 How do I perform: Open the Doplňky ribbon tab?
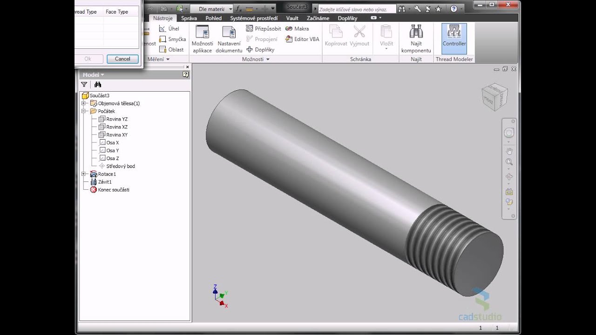click(347, 18)
